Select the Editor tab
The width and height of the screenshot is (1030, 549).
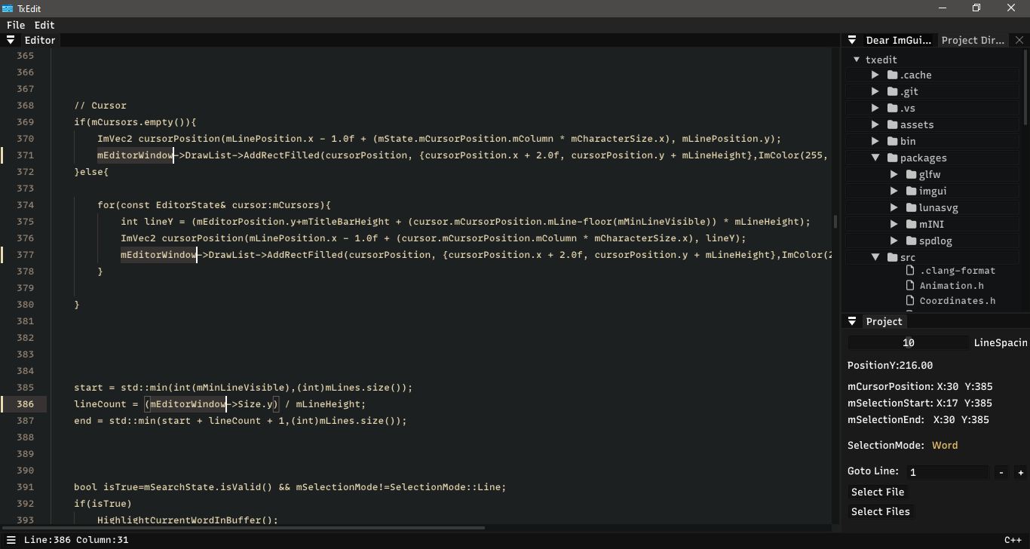(x=40, y=40)
